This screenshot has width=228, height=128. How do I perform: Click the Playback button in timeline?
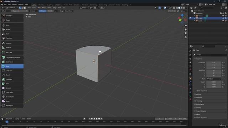10,119
